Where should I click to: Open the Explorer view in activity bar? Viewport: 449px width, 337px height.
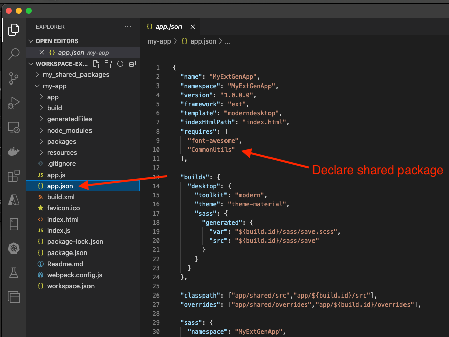(13, 30)
